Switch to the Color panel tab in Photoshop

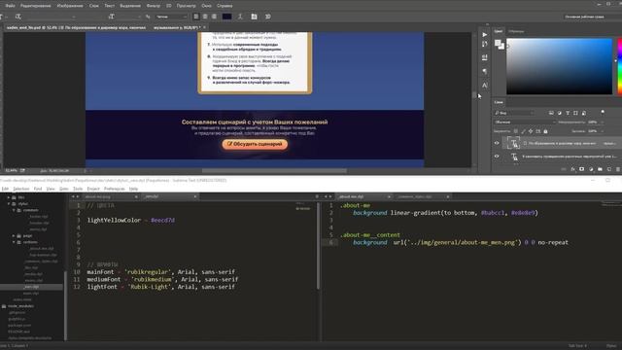(x=499, y=31)
